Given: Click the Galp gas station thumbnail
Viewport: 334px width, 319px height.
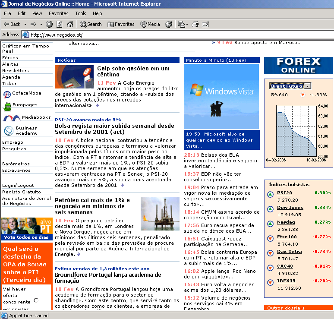Looking at the screenshot, I should click(x=74, y=77).
